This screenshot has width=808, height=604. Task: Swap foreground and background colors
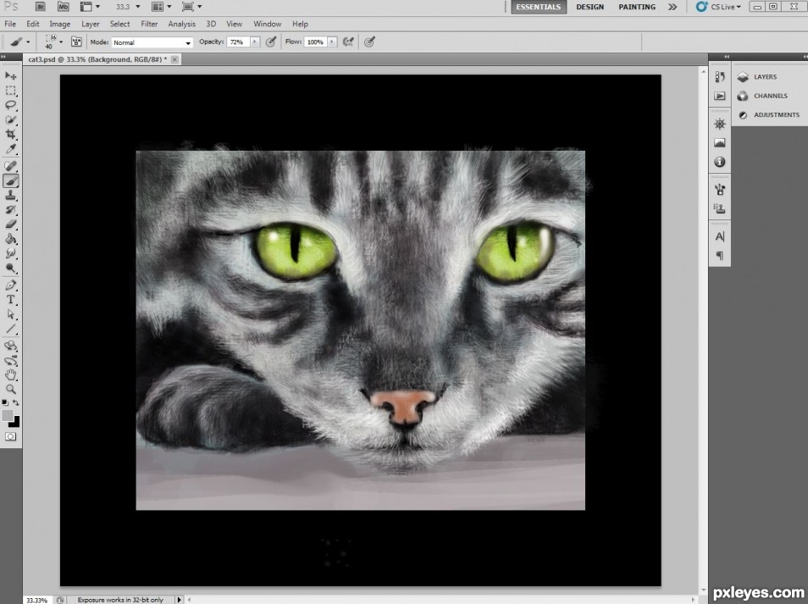(x=16, y=402)
